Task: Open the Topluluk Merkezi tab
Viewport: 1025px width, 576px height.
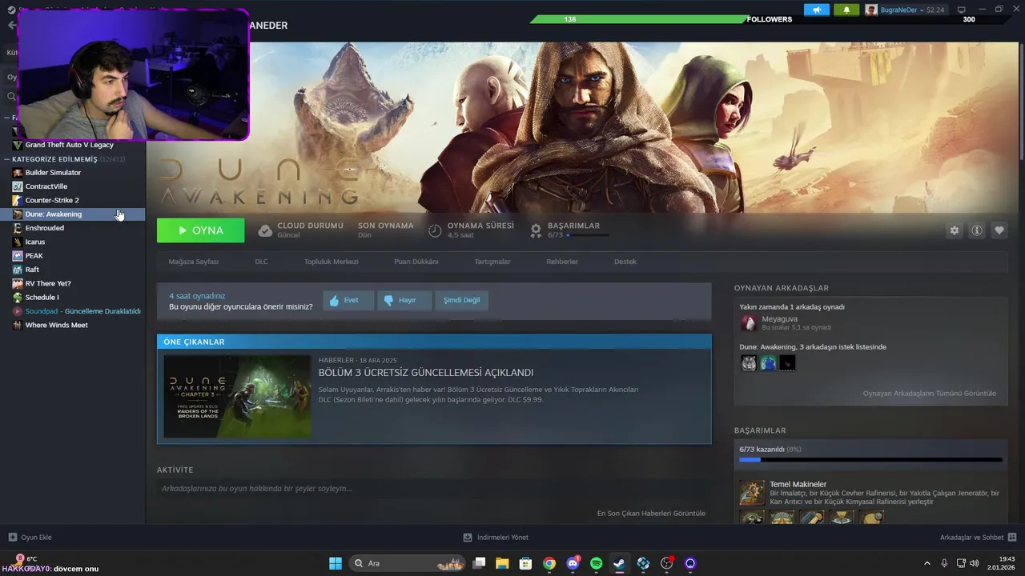Action: click(x=331, y=262)
